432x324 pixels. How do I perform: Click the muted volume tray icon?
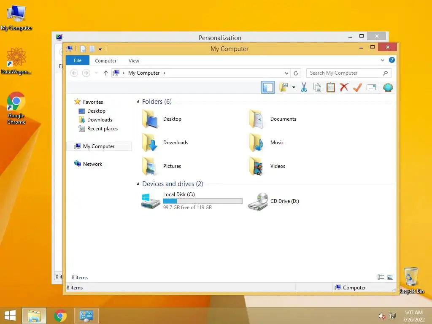point(382,316)
